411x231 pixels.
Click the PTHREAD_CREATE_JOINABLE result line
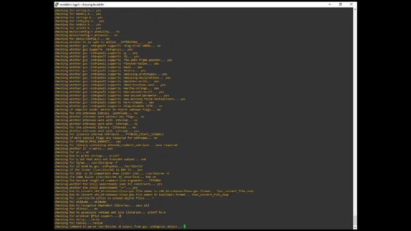coord(109,134)
